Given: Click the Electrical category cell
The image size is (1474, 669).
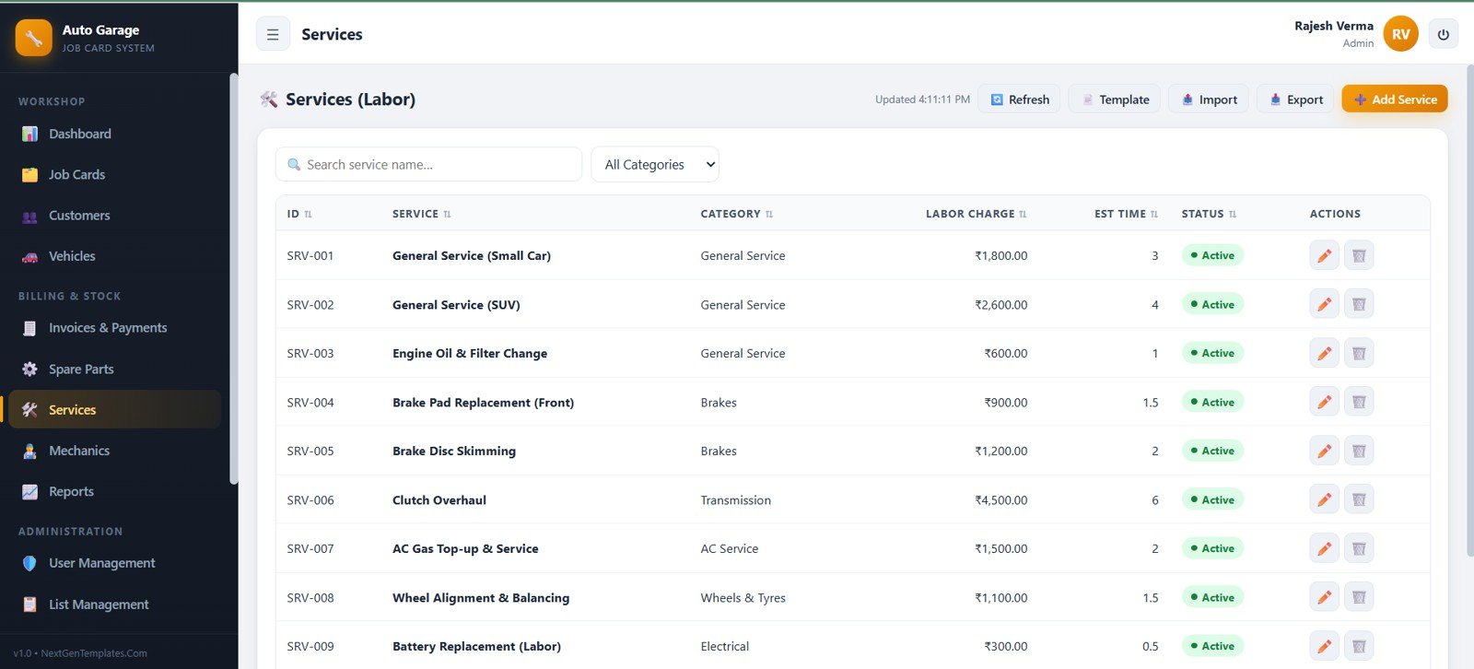Looking at the screenshot, I should coord(724,647).
